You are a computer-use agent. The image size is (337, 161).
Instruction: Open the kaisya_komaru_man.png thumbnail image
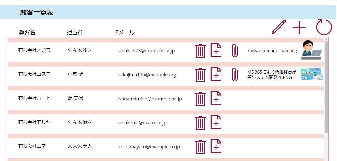click(311, 50)
